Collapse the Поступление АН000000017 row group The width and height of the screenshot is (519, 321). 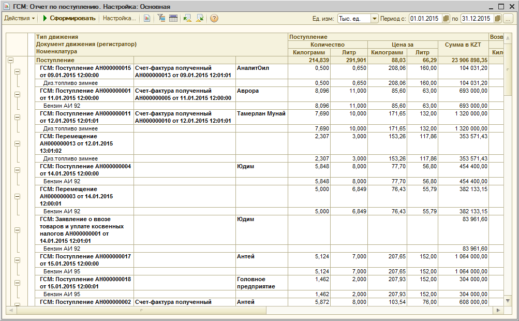point(17,260)
